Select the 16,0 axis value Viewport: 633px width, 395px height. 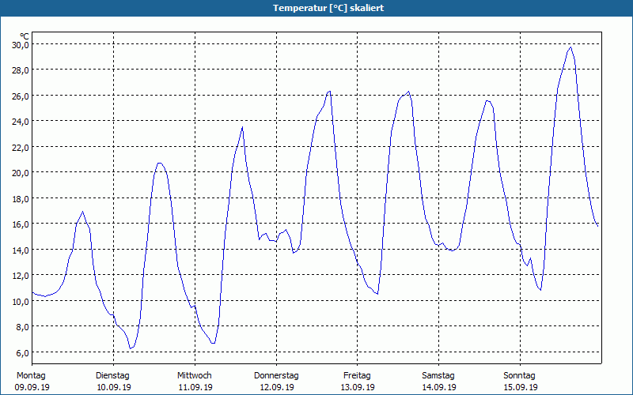(21, 224)
